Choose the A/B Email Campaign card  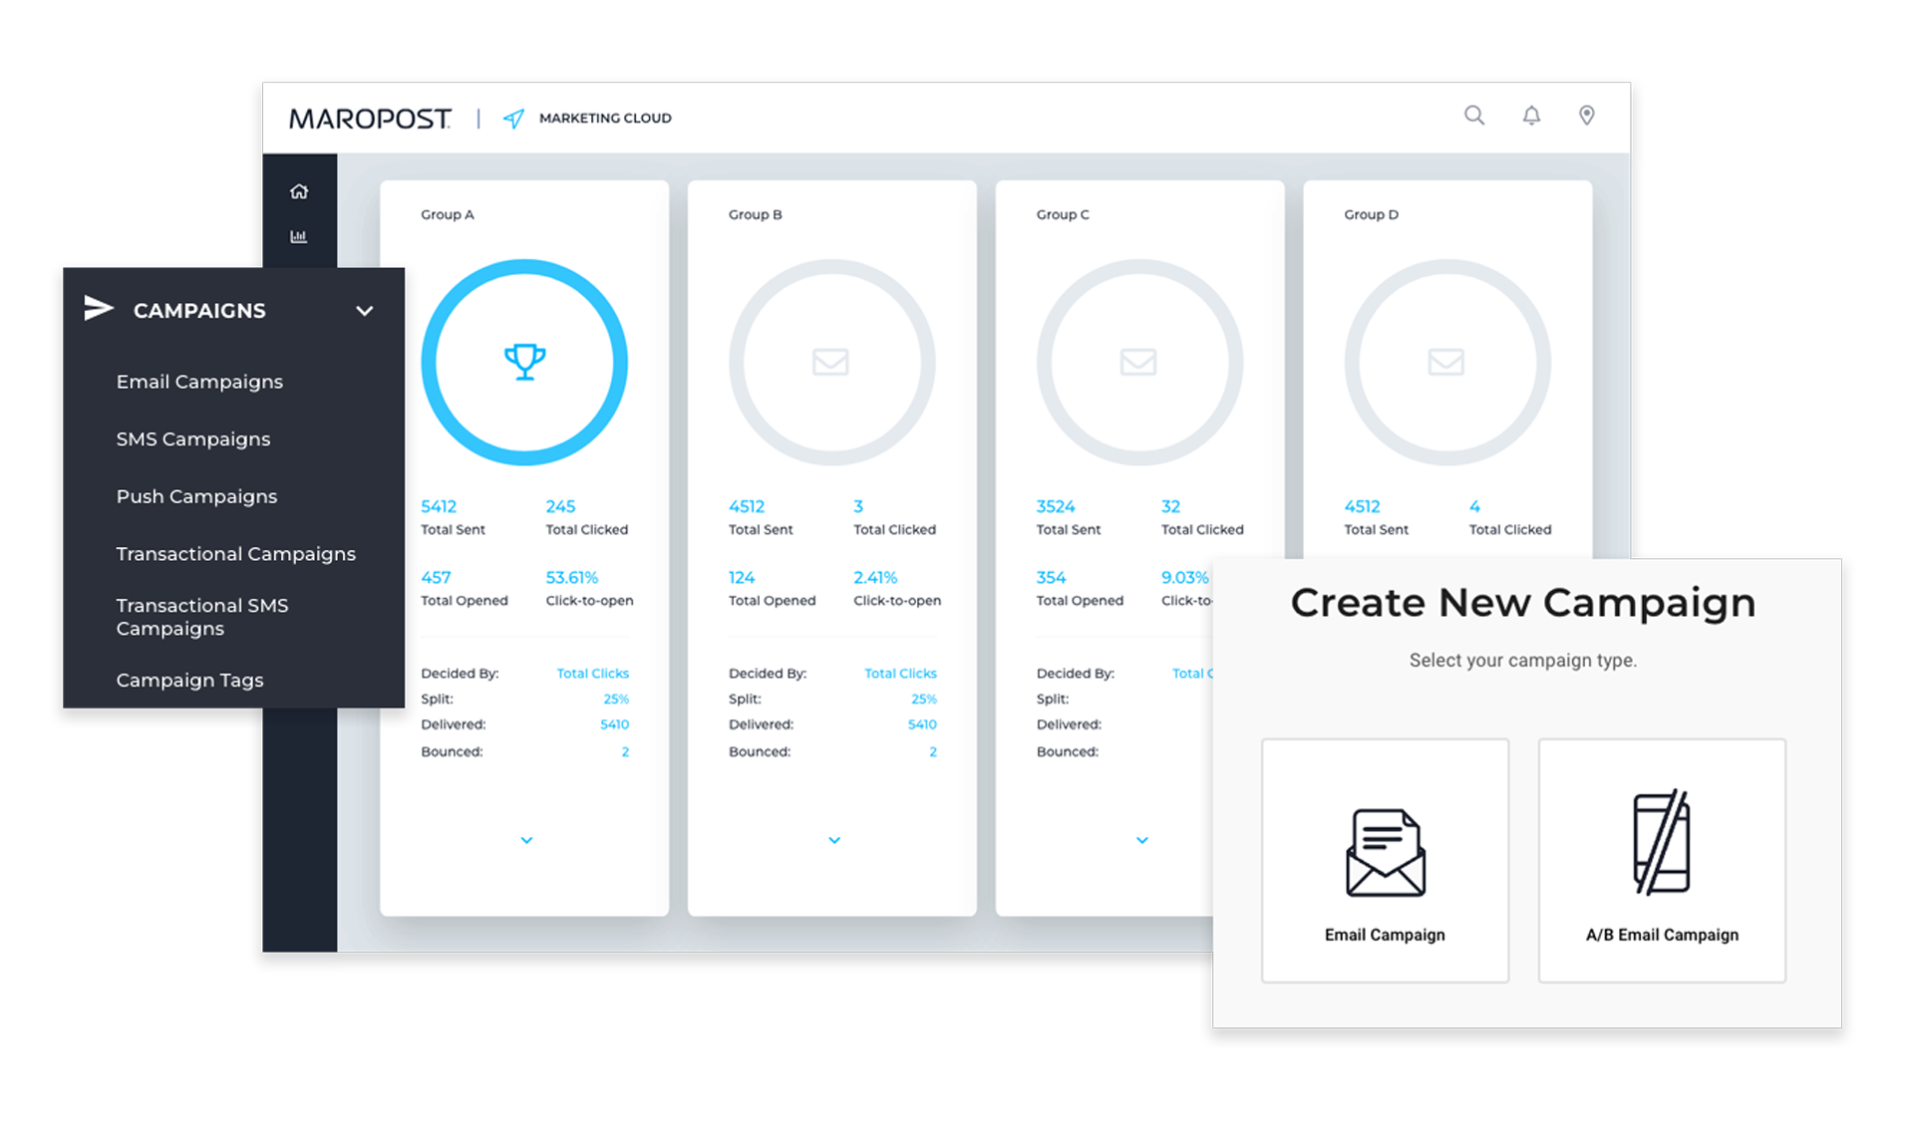click(x=1662, y=860)
